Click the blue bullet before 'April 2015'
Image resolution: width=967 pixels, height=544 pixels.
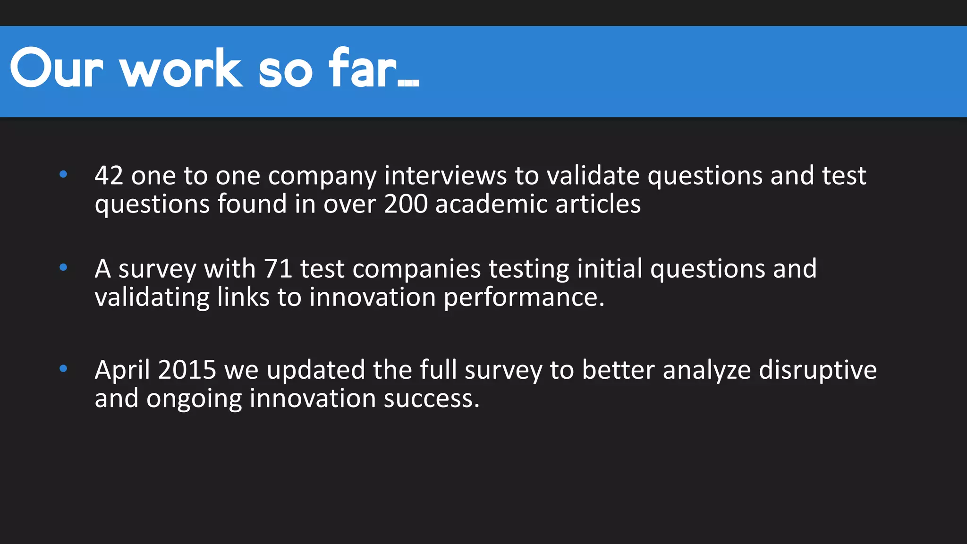(x=63, y=369)
